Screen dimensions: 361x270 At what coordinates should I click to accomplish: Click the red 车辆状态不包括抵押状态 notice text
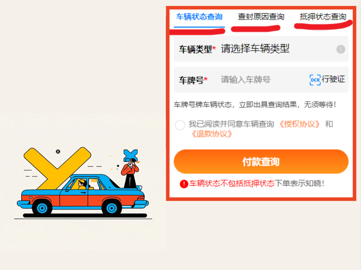coord(232,183)
